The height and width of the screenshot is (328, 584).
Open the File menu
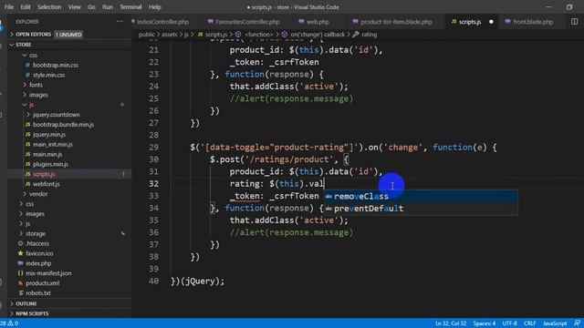[x=9, y=7]
